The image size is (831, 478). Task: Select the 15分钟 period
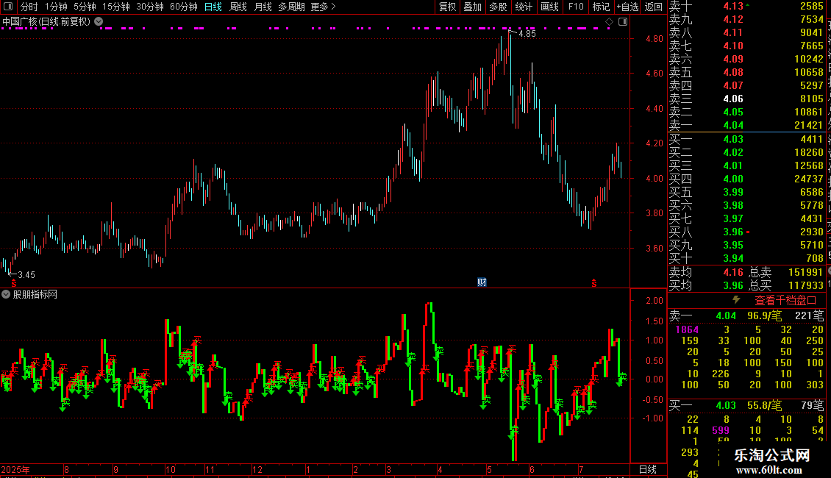pos(116,7)
